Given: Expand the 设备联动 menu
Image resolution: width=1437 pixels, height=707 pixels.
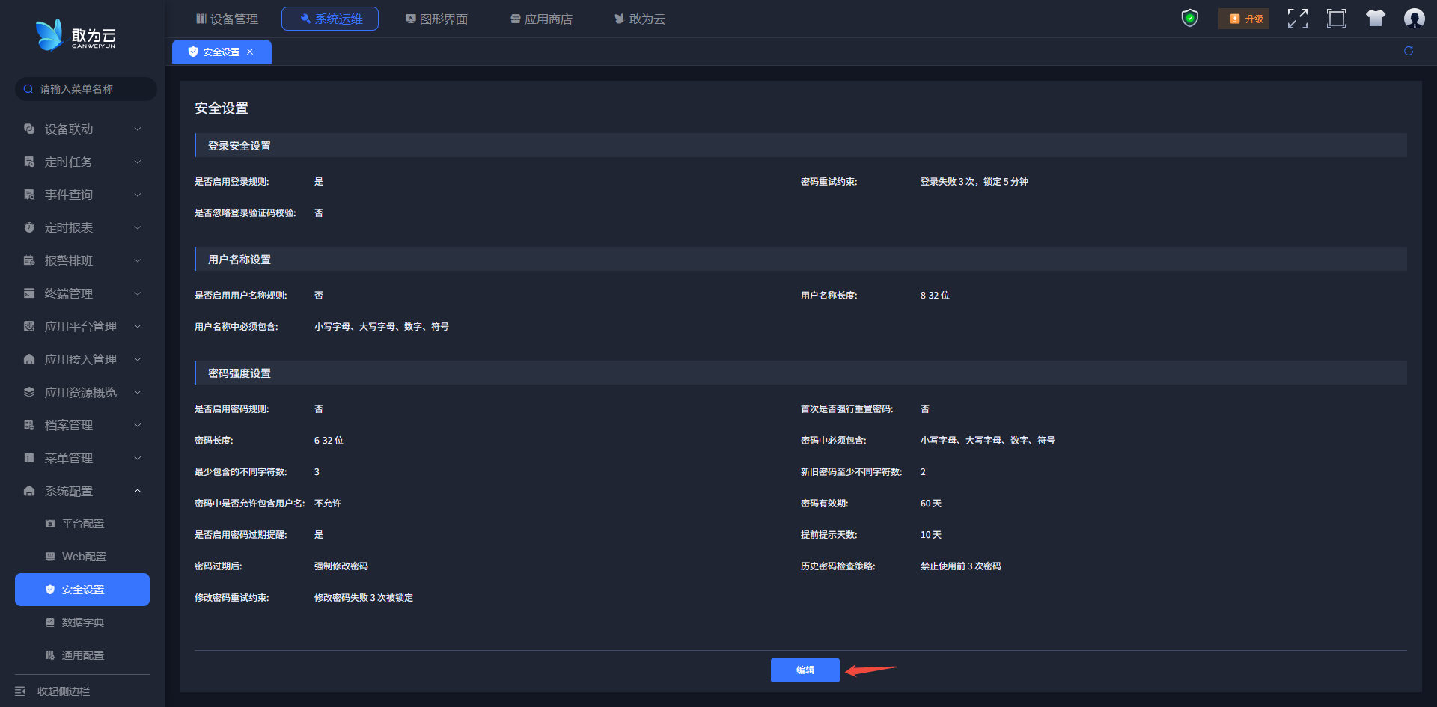Looking at the screenshot, I should [x=82, y=129].
